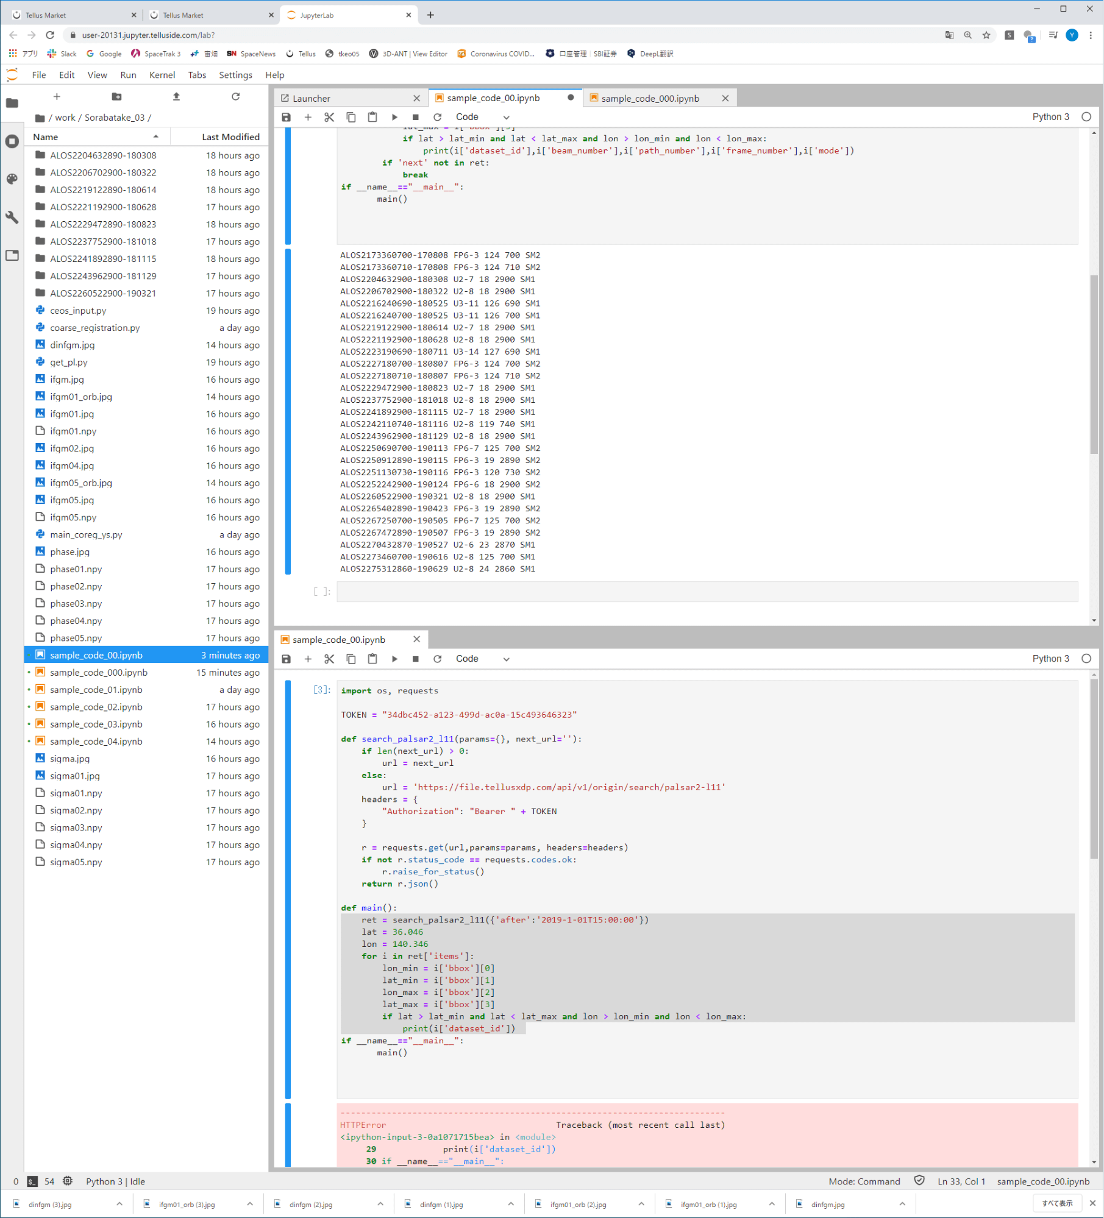Select the dinfgm.jpg file

pos(146,345)
